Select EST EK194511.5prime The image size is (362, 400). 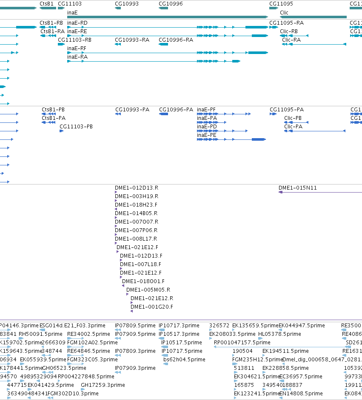[x=264, y=355]
